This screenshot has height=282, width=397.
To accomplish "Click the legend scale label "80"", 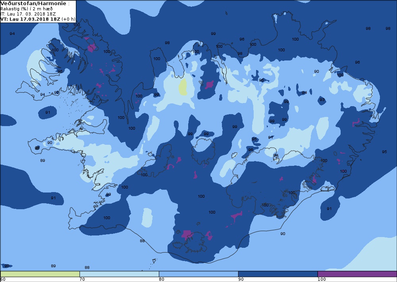I will click(x=162, y=280).
